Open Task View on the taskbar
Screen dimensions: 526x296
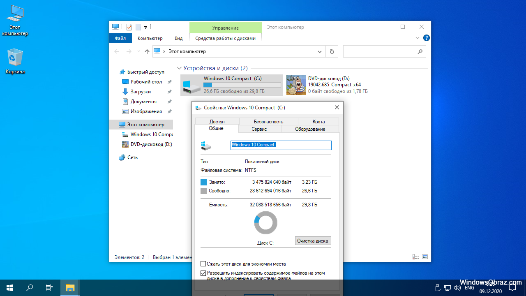click(49, 288)
